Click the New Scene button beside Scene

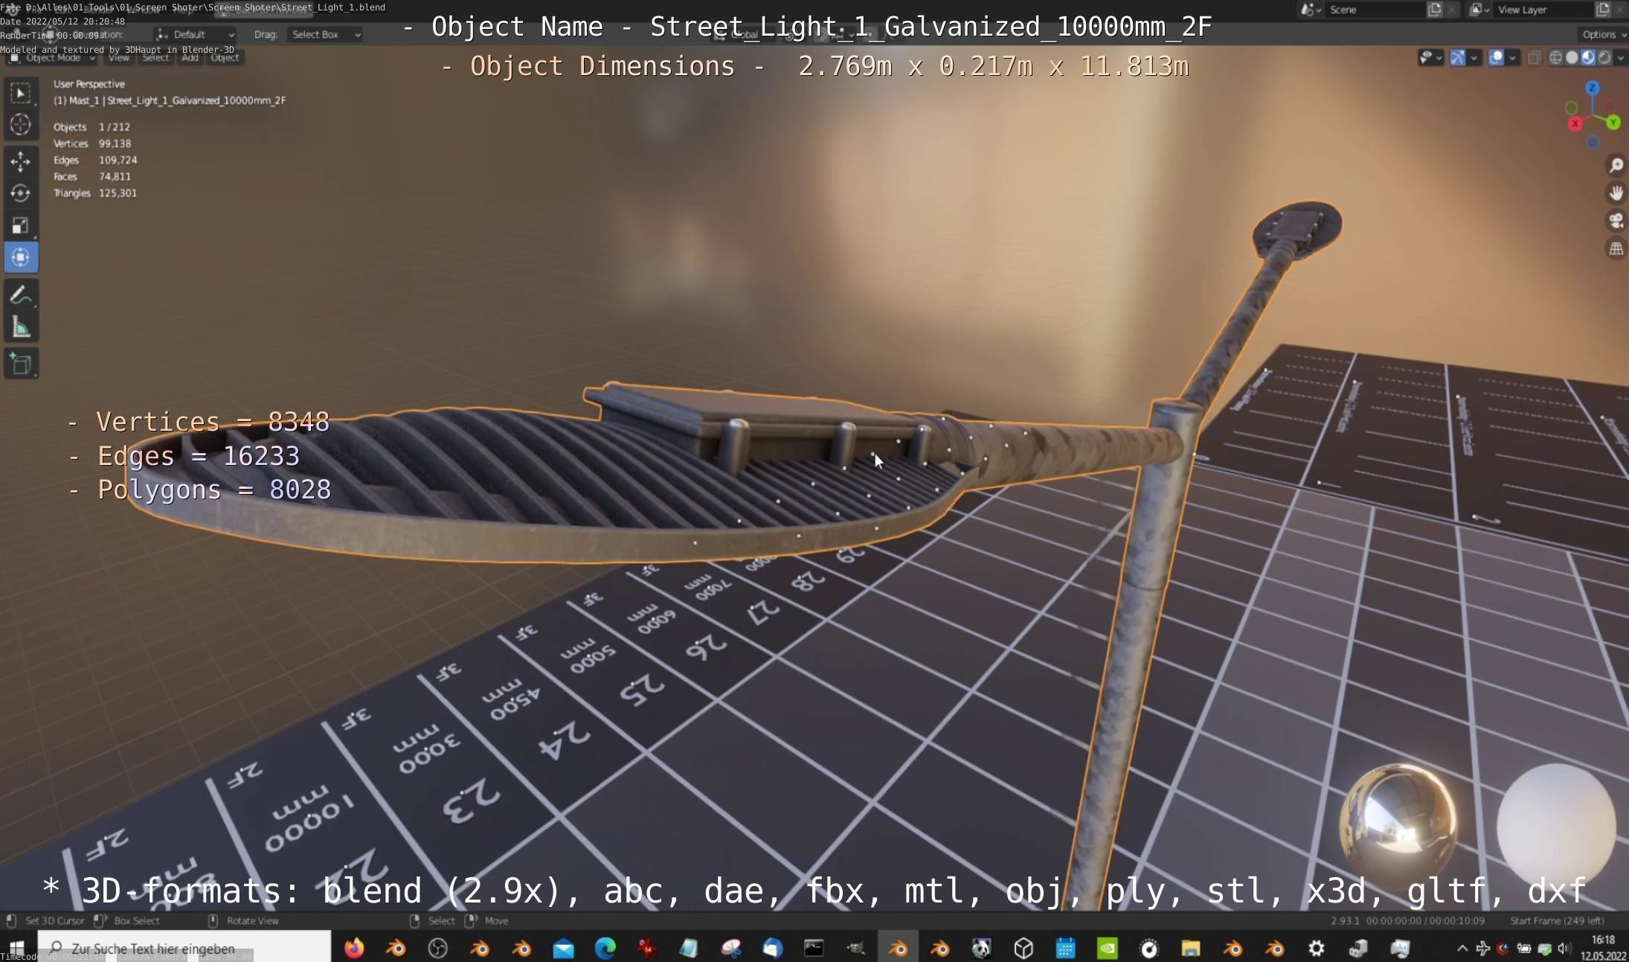1435,10
